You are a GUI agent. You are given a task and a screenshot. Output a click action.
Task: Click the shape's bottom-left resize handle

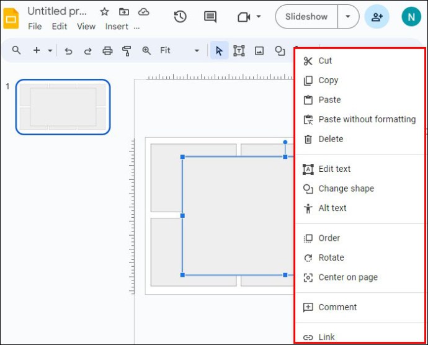click(x=182, y=275)
